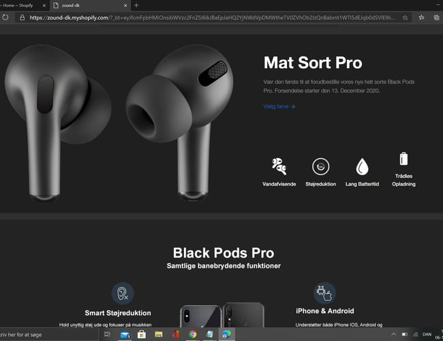Open a new browser tab
443x341 pixels.
tap(136, 5)
